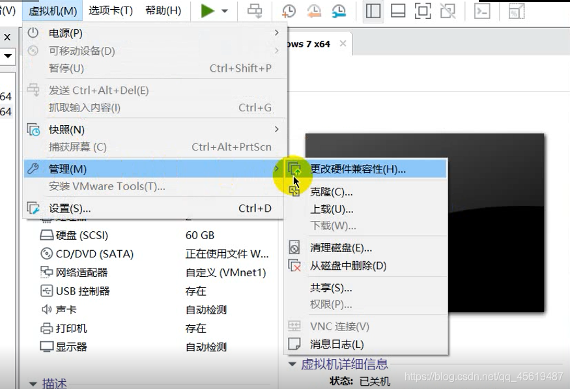Select the 显示器 device row
Screen dimensions: 570x389
(155, 347)
